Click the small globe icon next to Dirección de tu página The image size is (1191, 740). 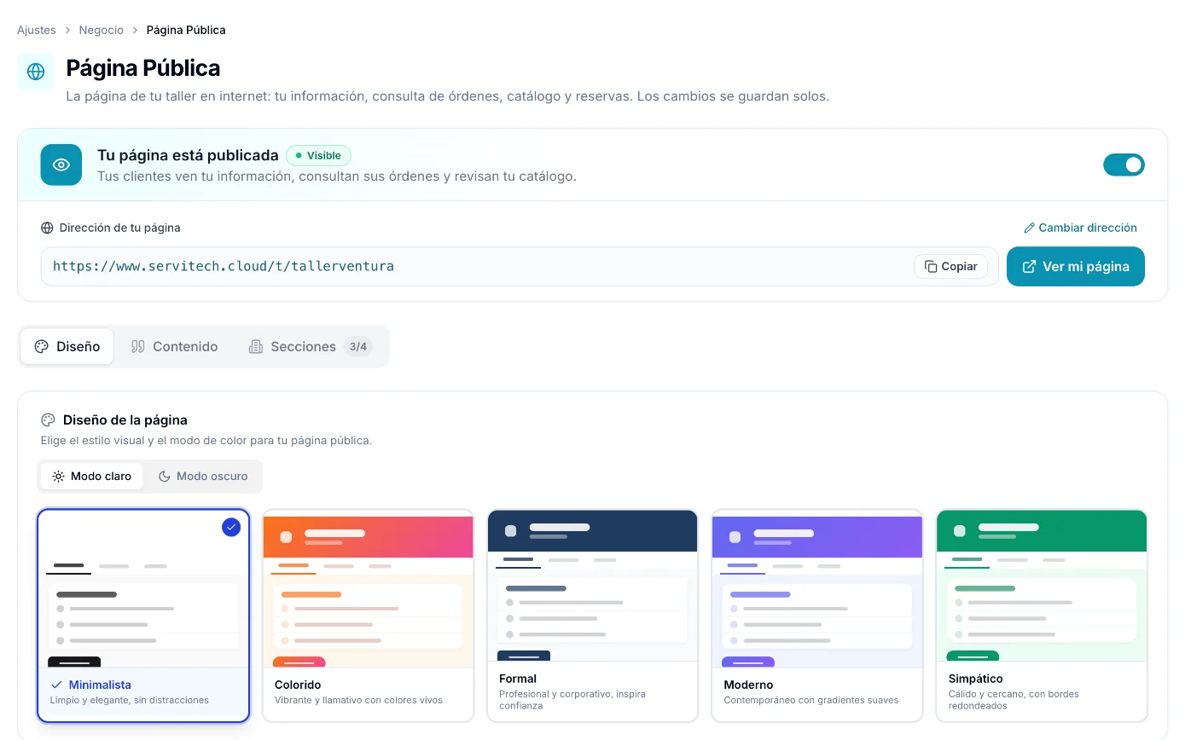(47, 228)
